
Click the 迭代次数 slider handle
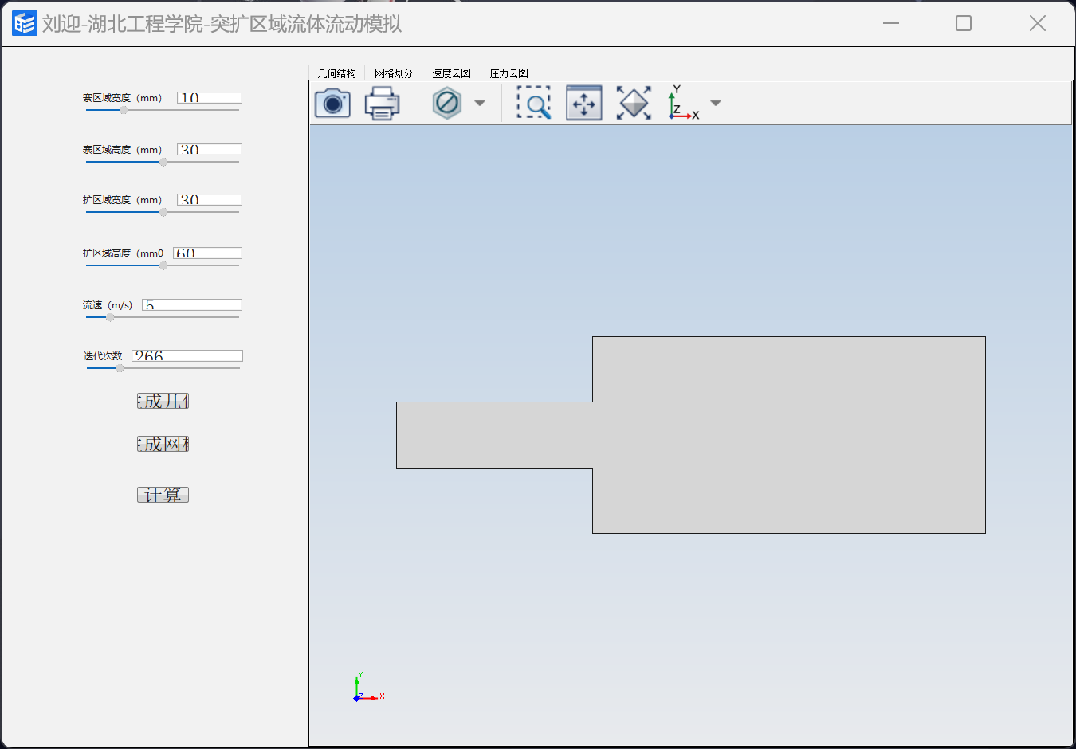[x=120, y=368]
